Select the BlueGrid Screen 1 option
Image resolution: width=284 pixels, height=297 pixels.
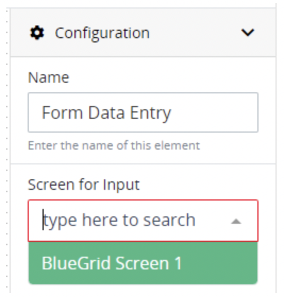pyautogui.click(x=143, y=263)
